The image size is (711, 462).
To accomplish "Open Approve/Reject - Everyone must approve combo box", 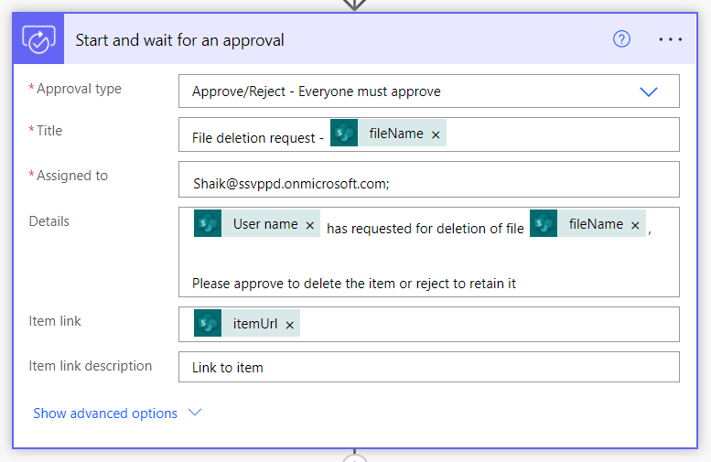I will pos(429,91).
